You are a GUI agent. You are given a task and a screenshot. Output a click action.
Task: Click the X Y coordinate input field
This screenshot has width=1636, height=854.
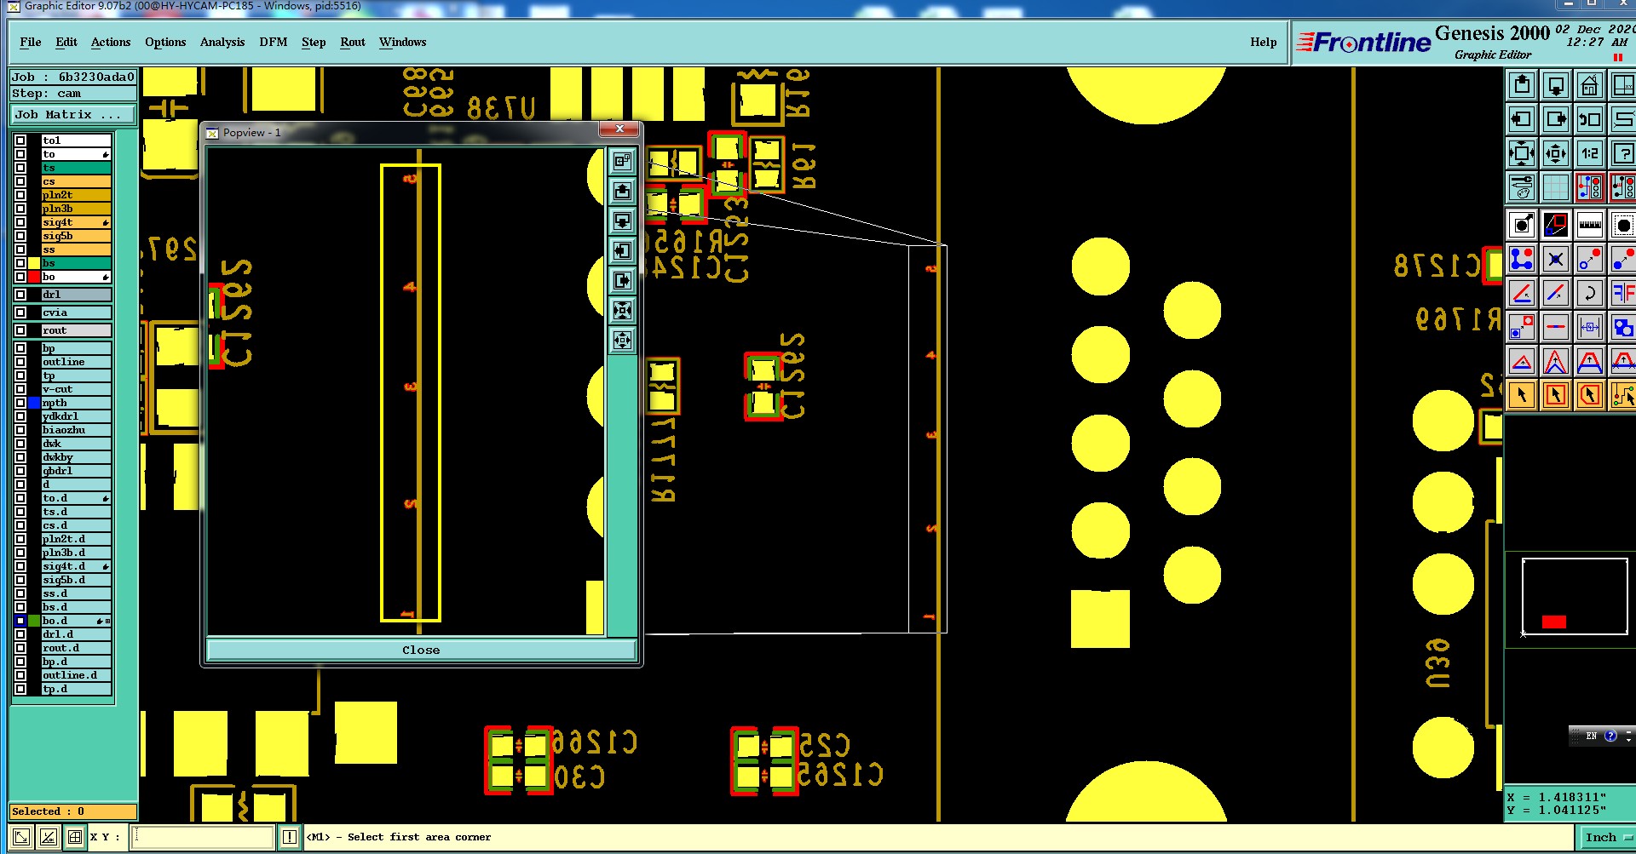pyautogui.click(x=203, y=837)
